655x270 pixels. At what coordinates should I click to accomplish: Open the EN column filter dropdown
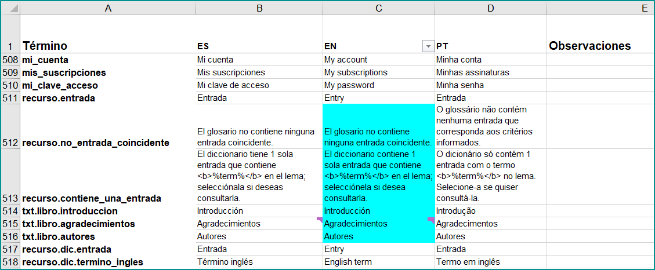coord(428,46)
